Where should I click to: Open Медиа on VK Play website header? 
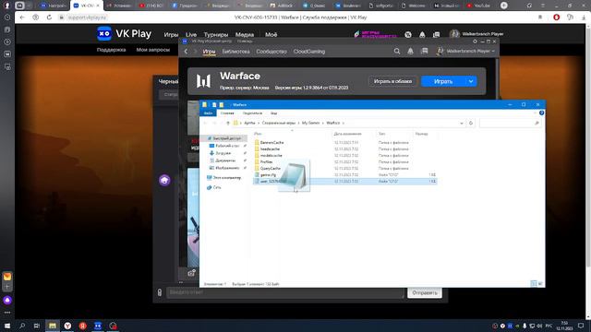tap(245, 35)
